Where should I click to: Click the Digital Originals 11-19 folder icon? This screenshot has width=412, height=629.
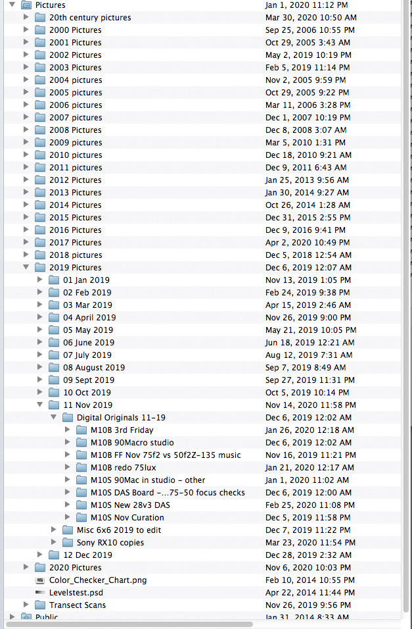tap(68, 418)
